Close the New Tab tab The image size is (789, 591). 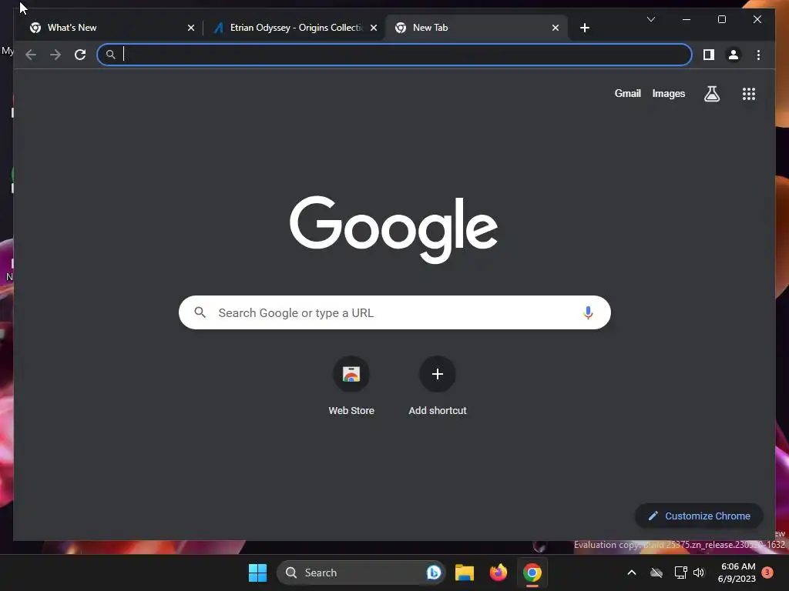(555, 28)
